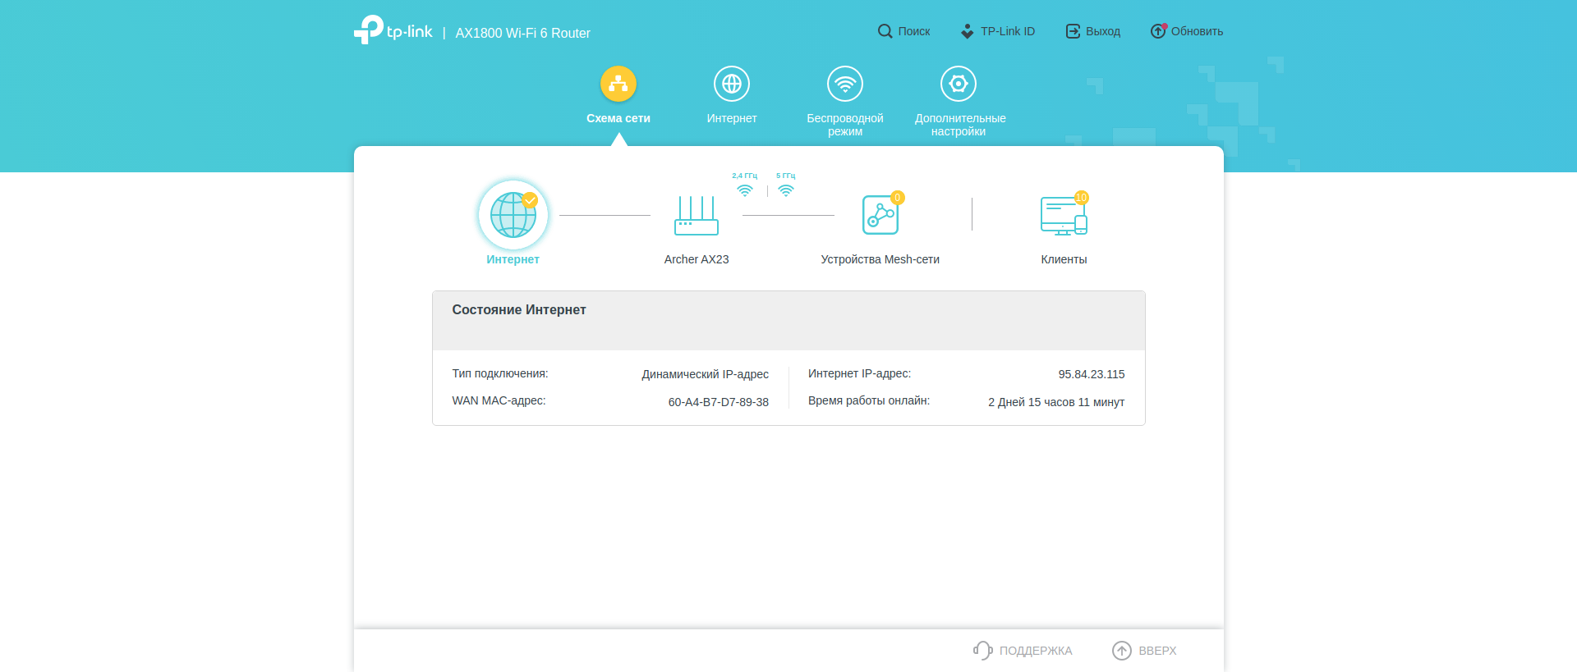The width and height of the screenshot is (1577, 672).
Task: Click the Тип подключения label
Action: pyautogui.click(x=500, y=373)
